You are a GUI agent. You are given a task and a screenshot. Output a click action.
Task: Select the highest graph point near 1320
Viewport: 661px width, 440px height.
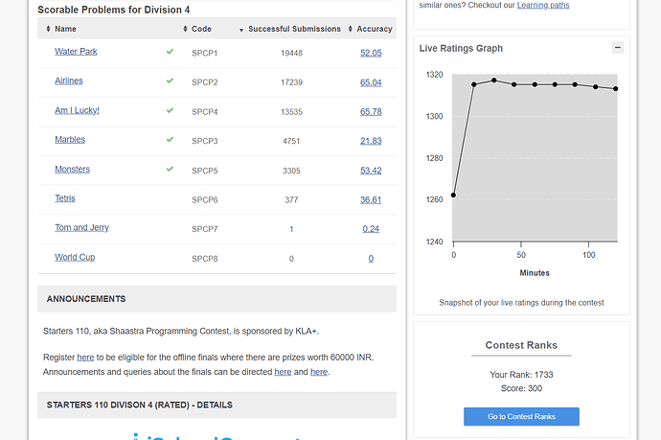coord(494,81)
